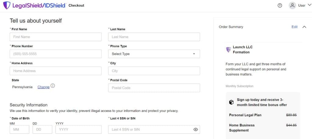Click the Launch LLC Formation shield icon

click(229, 50)
